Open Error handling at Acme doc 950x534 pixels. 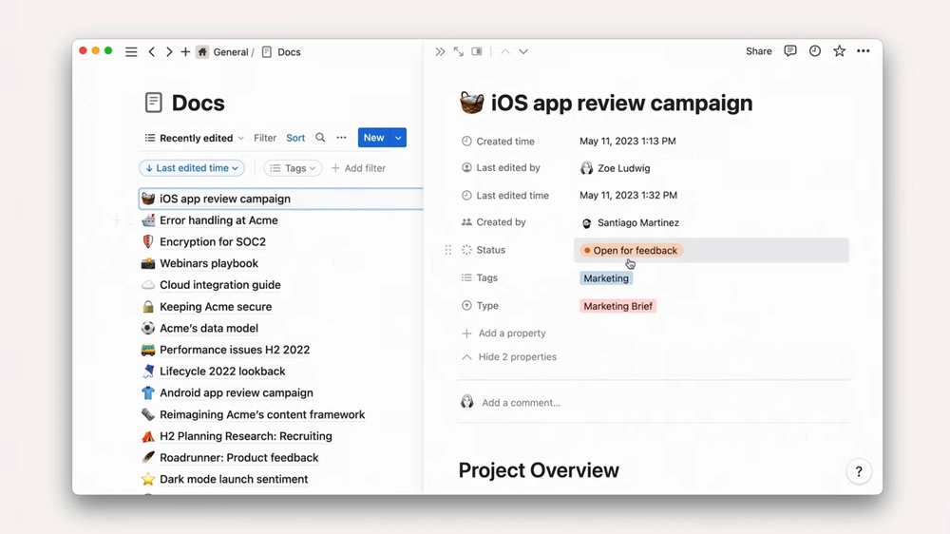218,220
